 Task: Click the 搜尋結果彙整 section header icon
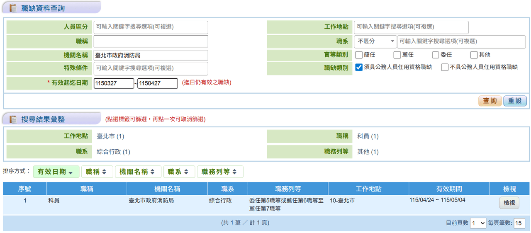point(13,119)
